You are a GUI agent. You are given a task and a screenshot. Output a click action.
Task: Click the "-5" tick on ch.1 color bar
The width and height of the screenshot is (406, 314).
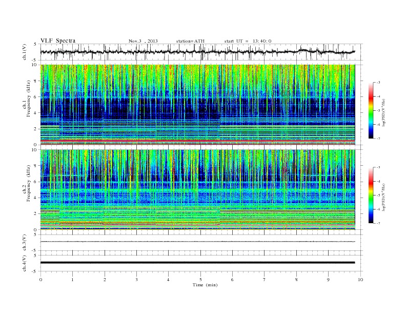(378, 111)
